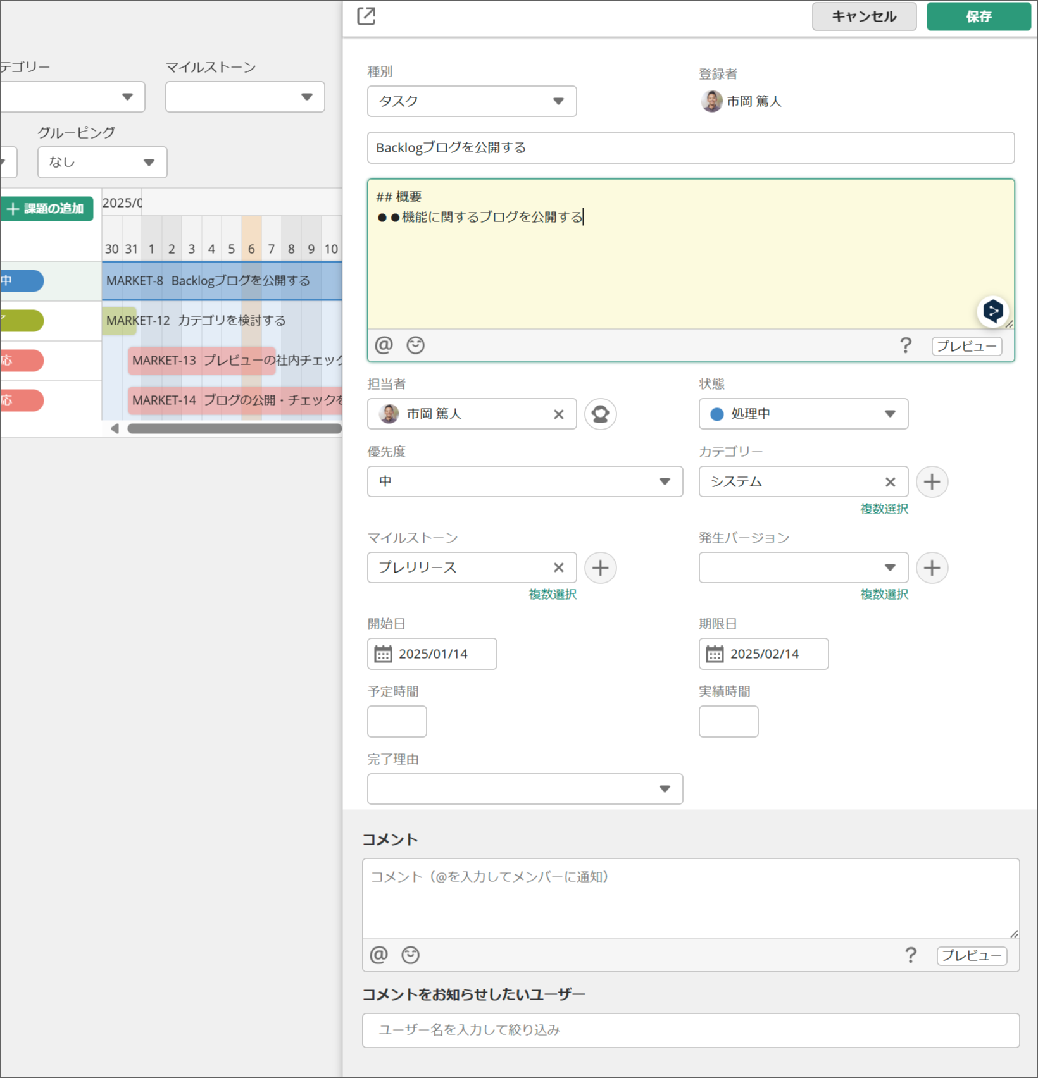
Task: Click 複数選択 link under カテゴリー
Action: pyautogui.click(x=884, y=509)
